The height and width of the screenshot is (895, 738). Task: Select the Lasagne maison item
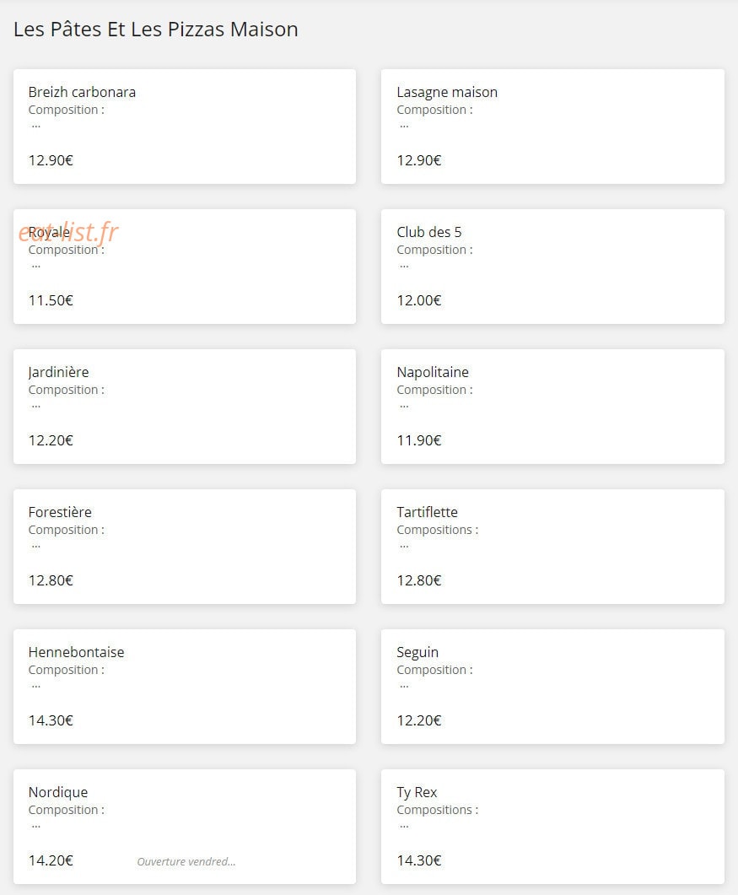tap(552, 127)
